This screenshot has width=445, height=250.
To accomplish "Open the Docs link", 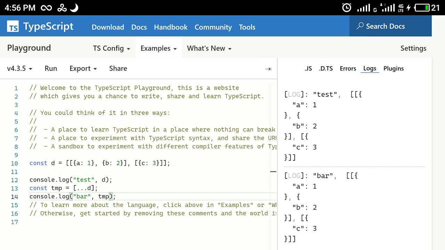I will point(139,27).
